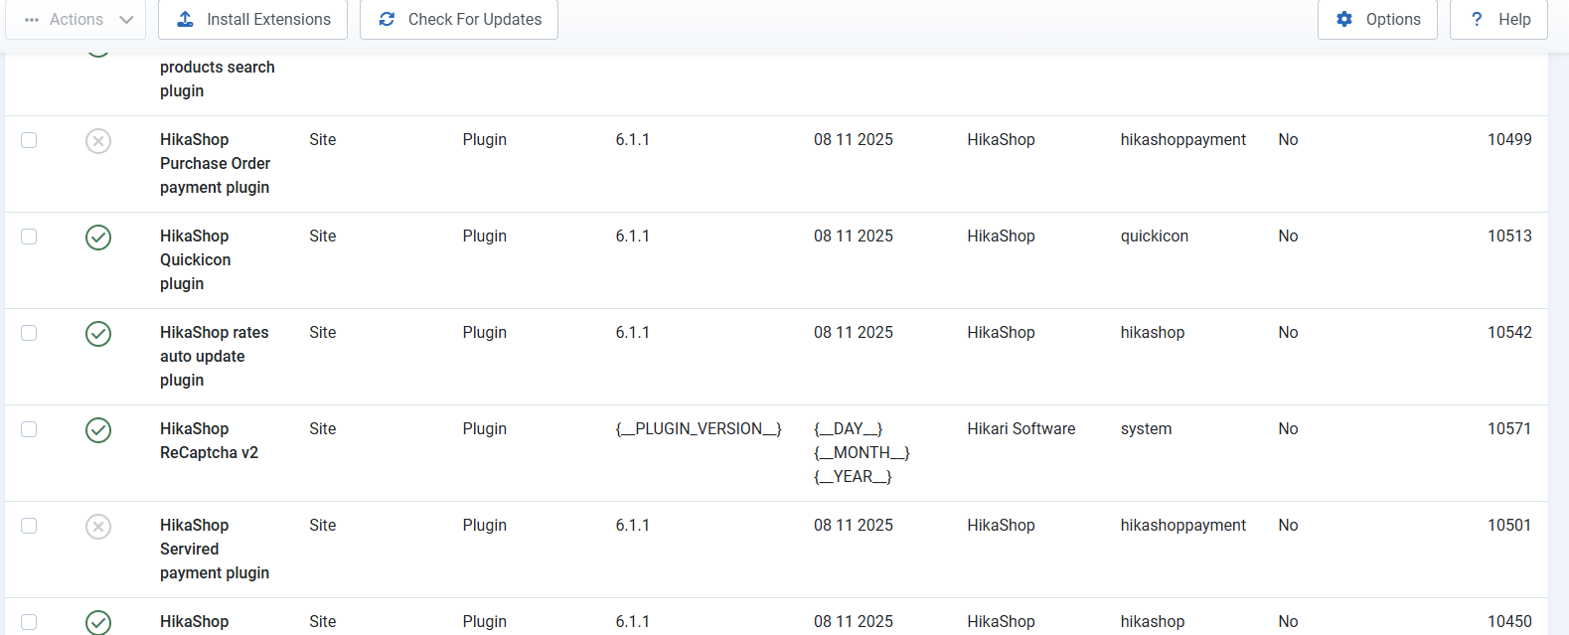This screenshot has width=1569, height=635.
Task: Tick the HikaShop ReCaptcha v2 checkbox
Action: [x=29, y=429]
